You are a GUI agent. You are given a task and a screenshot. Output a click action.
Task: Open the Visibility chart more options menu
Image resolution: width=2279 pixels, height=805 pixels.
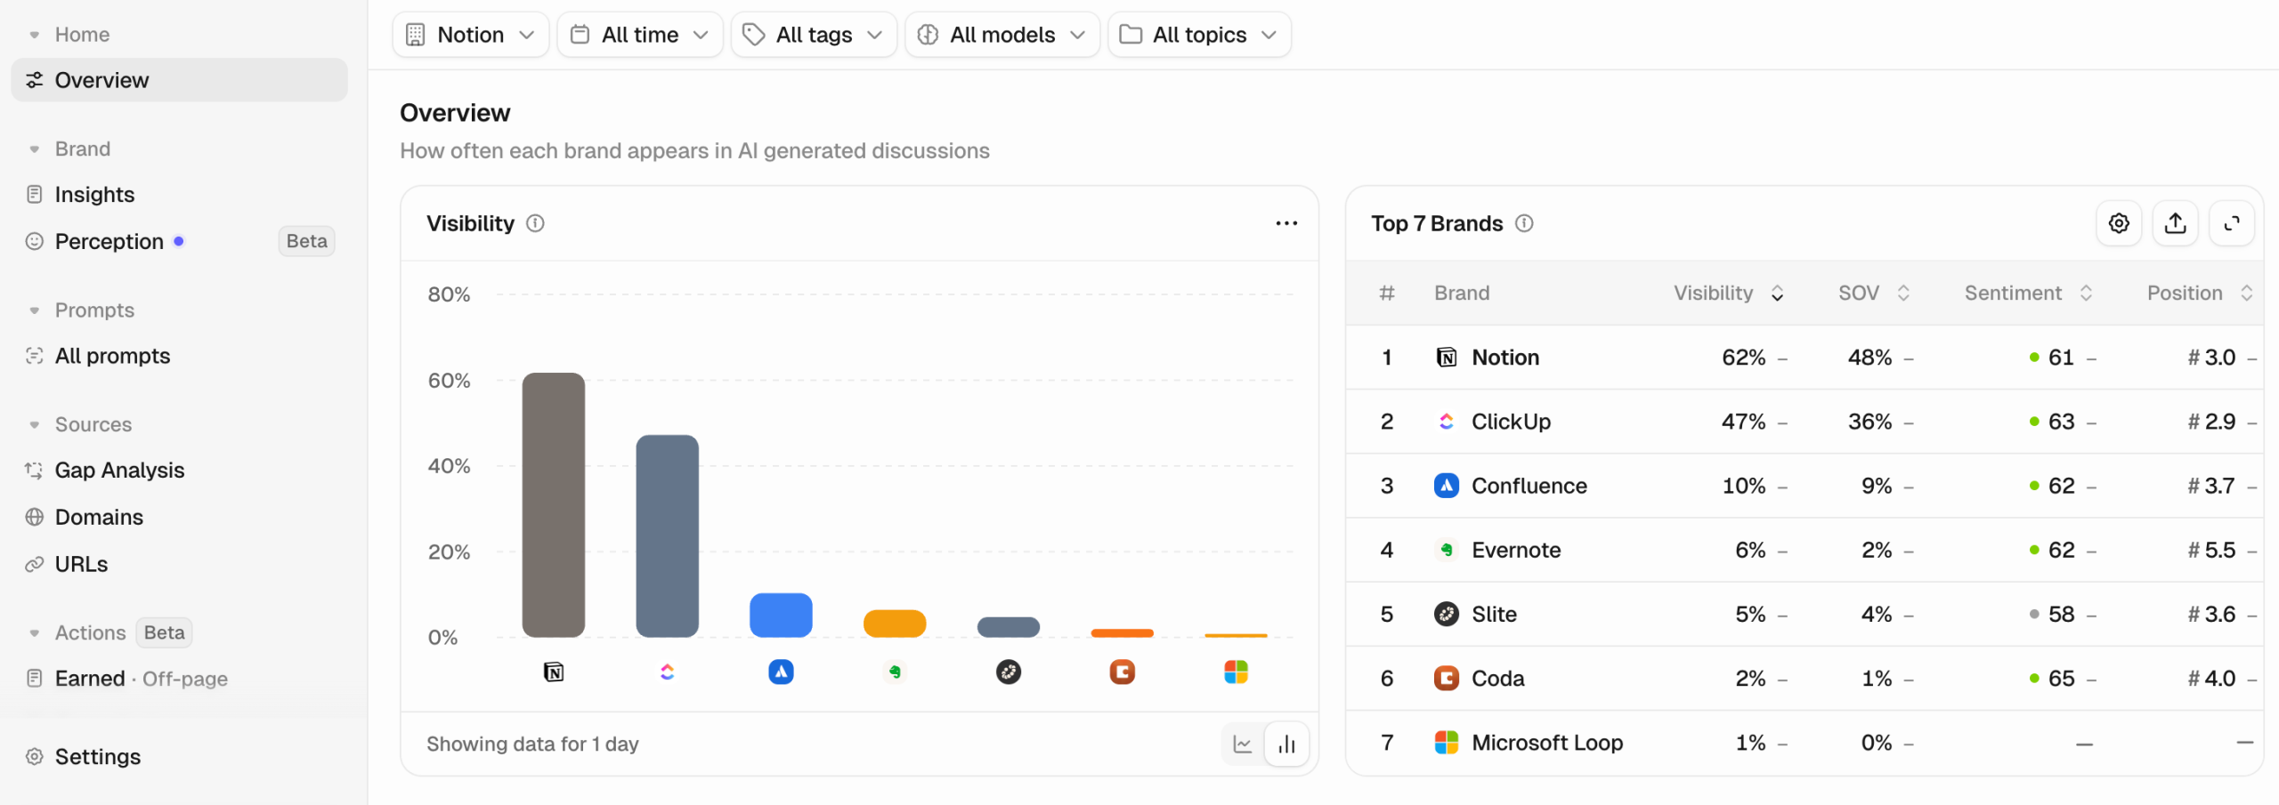tap(1286, 223)
